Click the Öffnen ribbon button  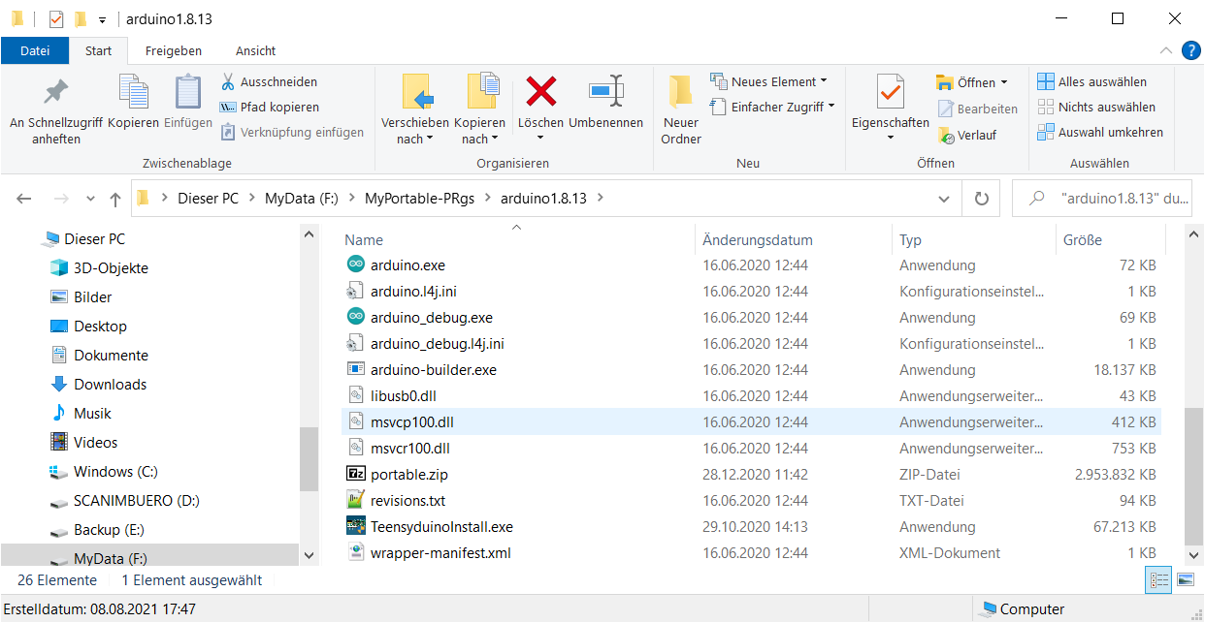click(972, 82)
